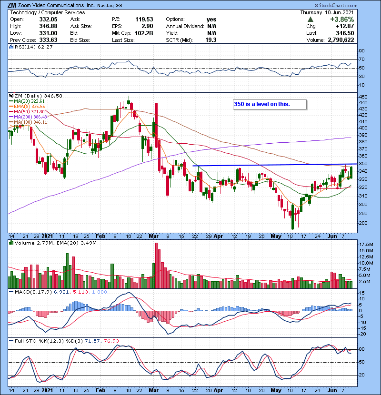Click the MACD(8,17,9) indicator label
The height and width of the screenshot is (395, 381).
click(33, 292)
